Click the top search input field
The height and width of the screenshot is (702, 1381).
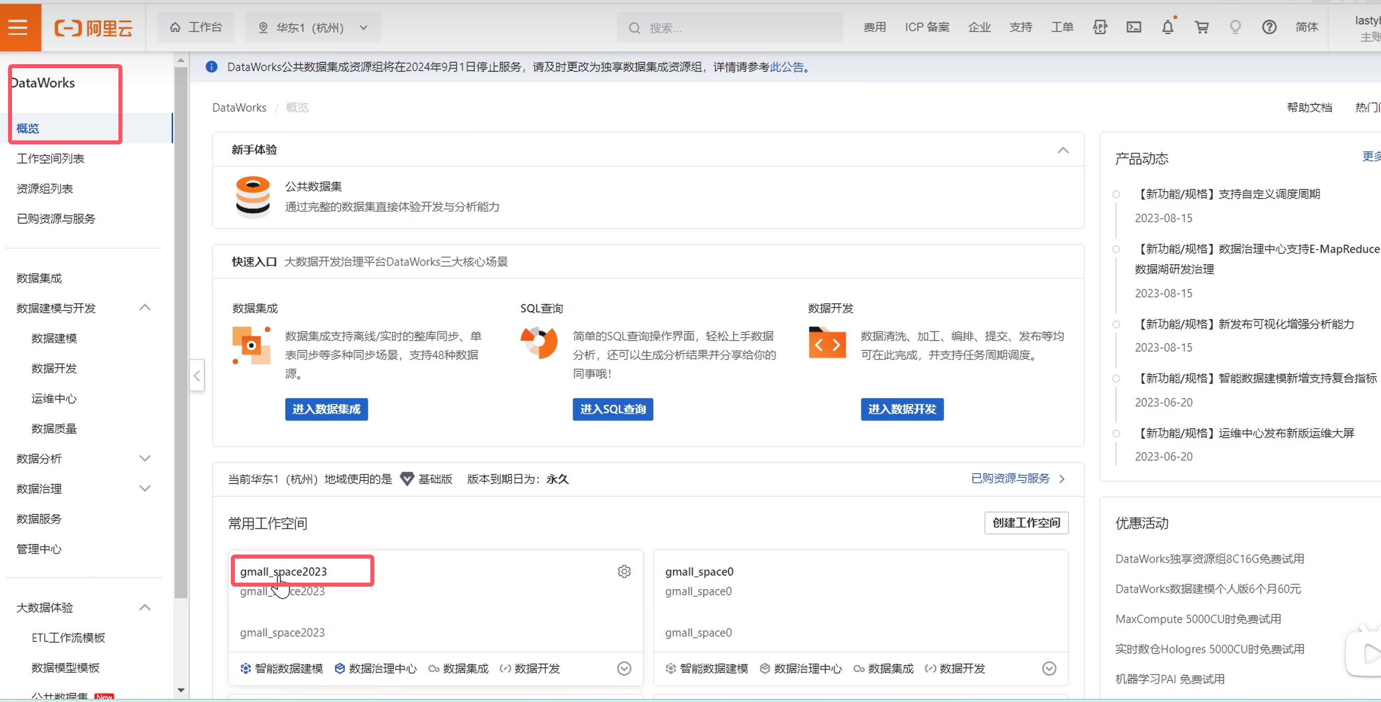point(729,28)
